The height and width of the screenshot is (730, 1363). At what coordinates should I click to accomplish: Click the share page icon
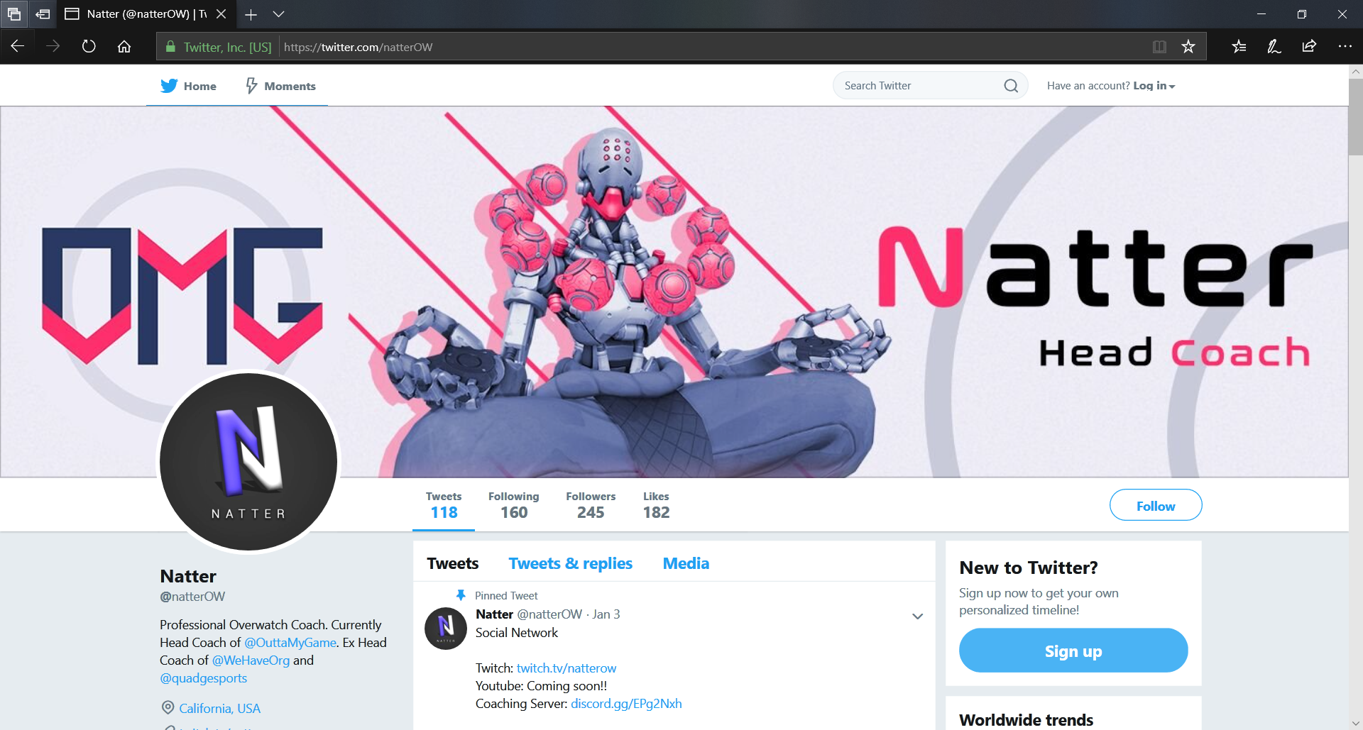click(1309, 47)
